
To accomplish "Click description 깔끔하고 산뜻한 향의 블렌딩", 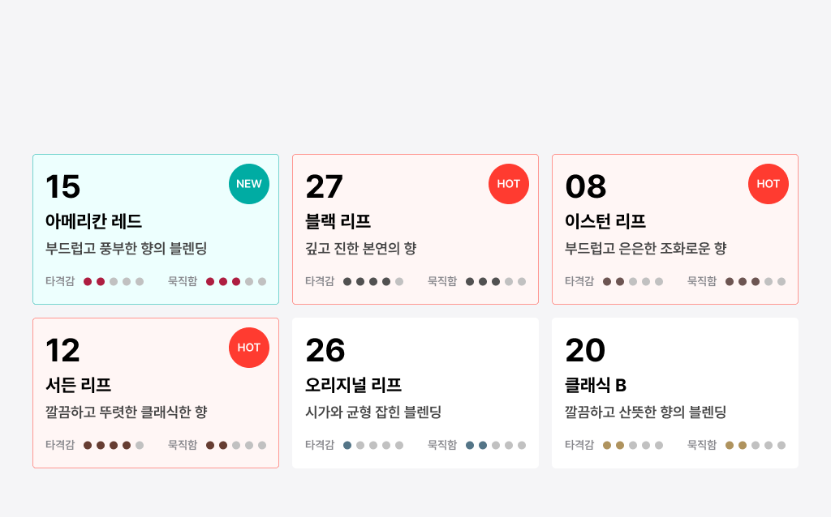I will (x=645, y=412).
